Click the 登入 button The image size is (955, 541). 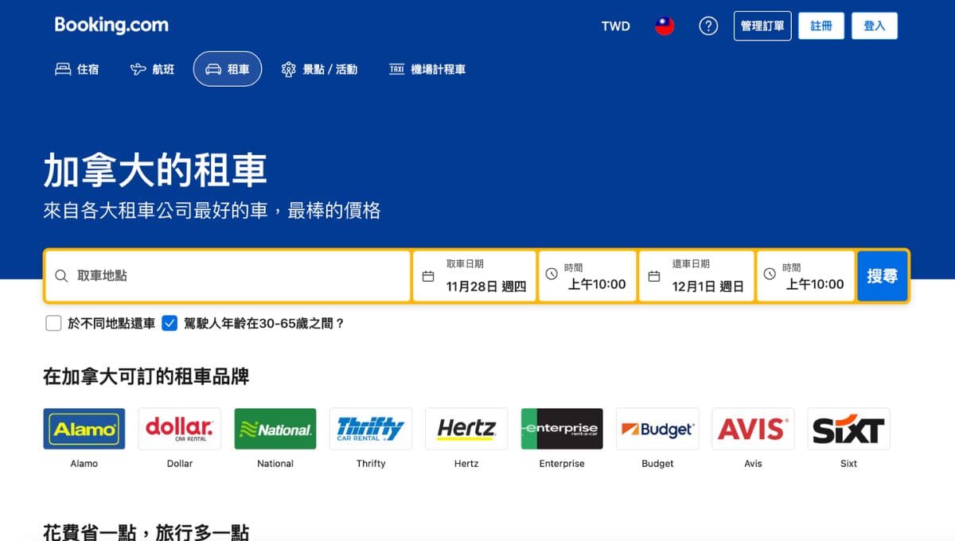tap(875, 26)
